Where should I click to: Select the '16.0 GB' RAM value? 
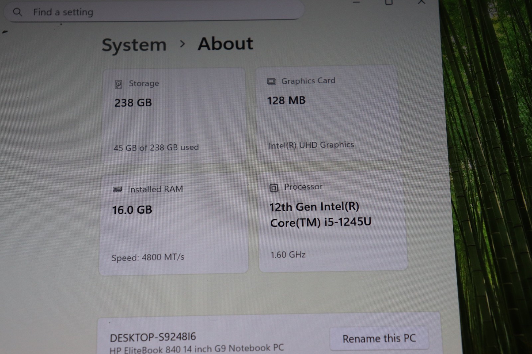(x=132, y=210)
